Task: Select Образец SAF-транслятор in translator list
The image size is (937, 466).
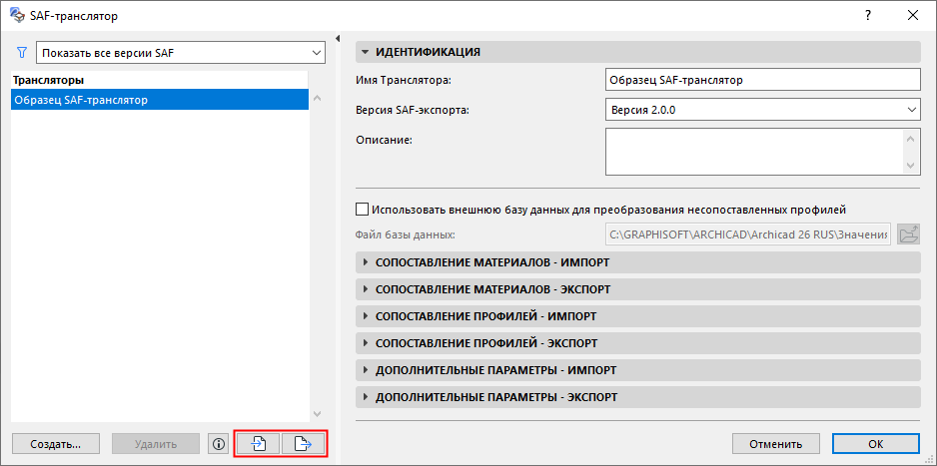Action: (x=160, y=100)
